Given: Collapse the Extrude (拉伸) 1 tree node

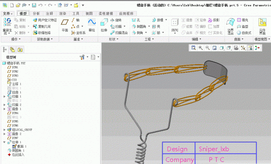Looking at the screenshot, I should pos(5,142).
